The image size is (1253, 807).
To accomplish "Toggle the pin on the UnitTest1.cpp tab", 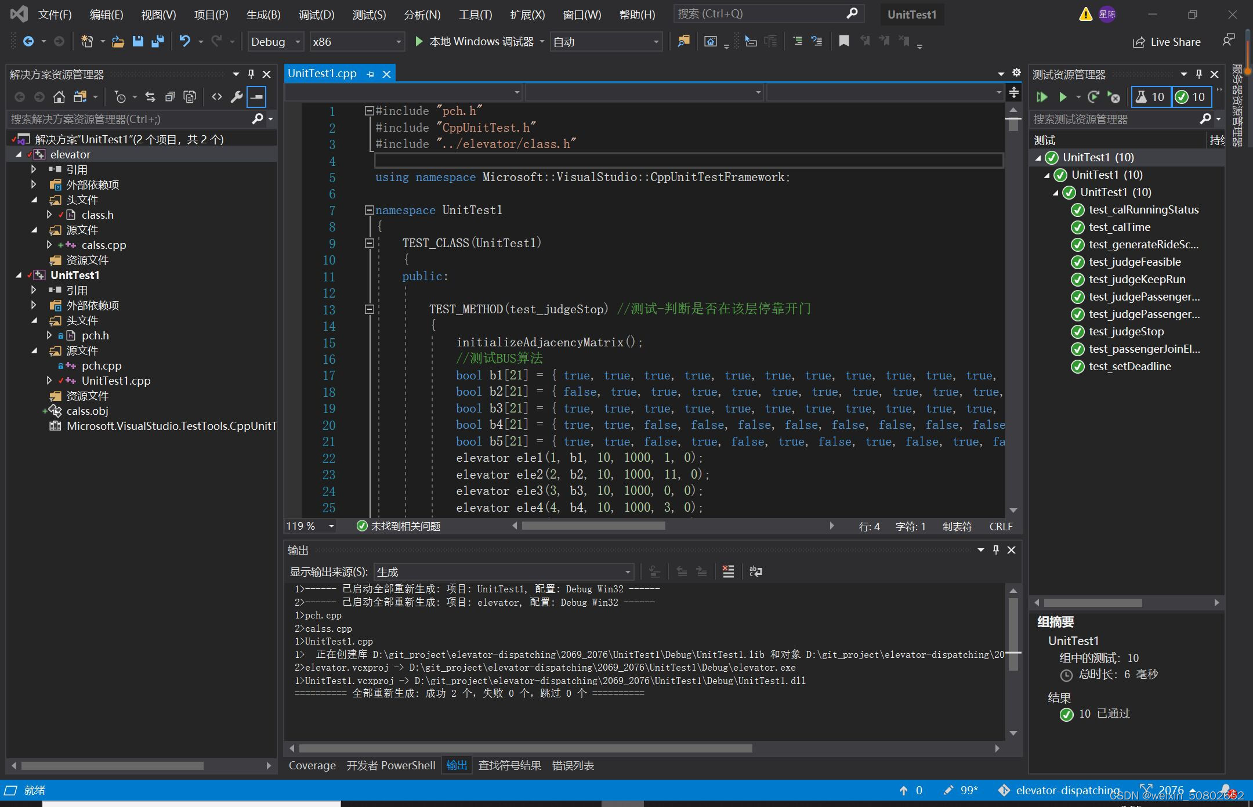I will [x=370, y=74].
